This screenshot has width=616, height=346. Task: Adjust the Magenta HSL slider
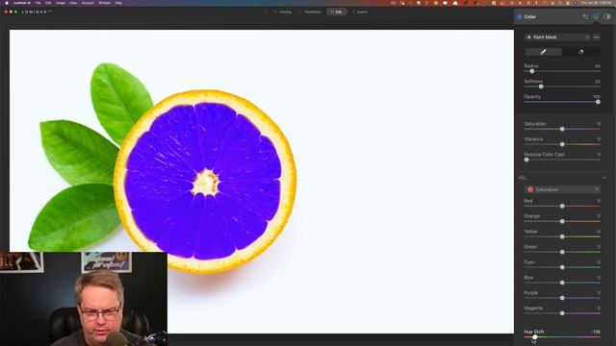pyautogui.click(x=562, y=313)
